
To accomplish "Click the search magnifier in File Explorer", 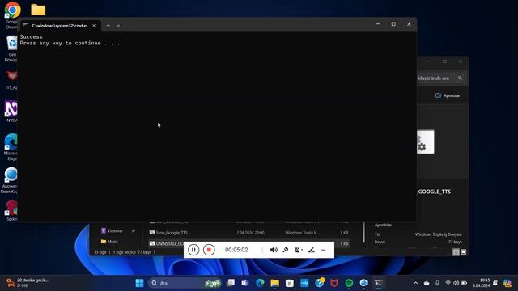I will (460, 78).
